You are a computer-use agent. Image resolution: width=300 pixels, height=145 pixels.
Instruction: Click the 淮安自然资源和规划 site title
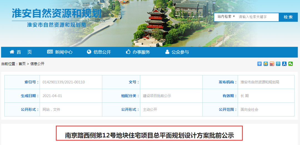click(56, 13)
